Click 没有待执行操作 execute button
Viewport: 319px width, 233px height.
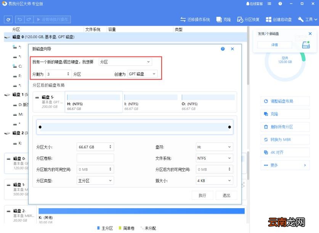[52, 19]
